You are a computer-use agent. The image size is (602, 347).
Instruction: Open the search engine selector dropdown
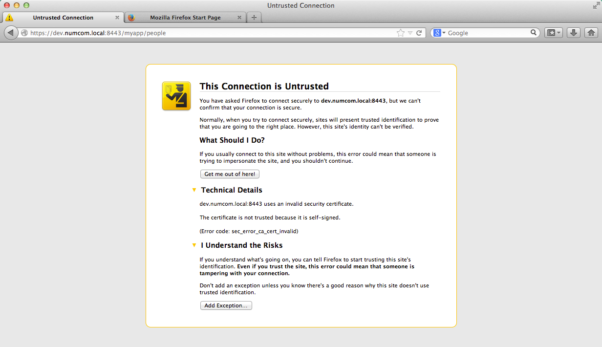coord(440,33)
